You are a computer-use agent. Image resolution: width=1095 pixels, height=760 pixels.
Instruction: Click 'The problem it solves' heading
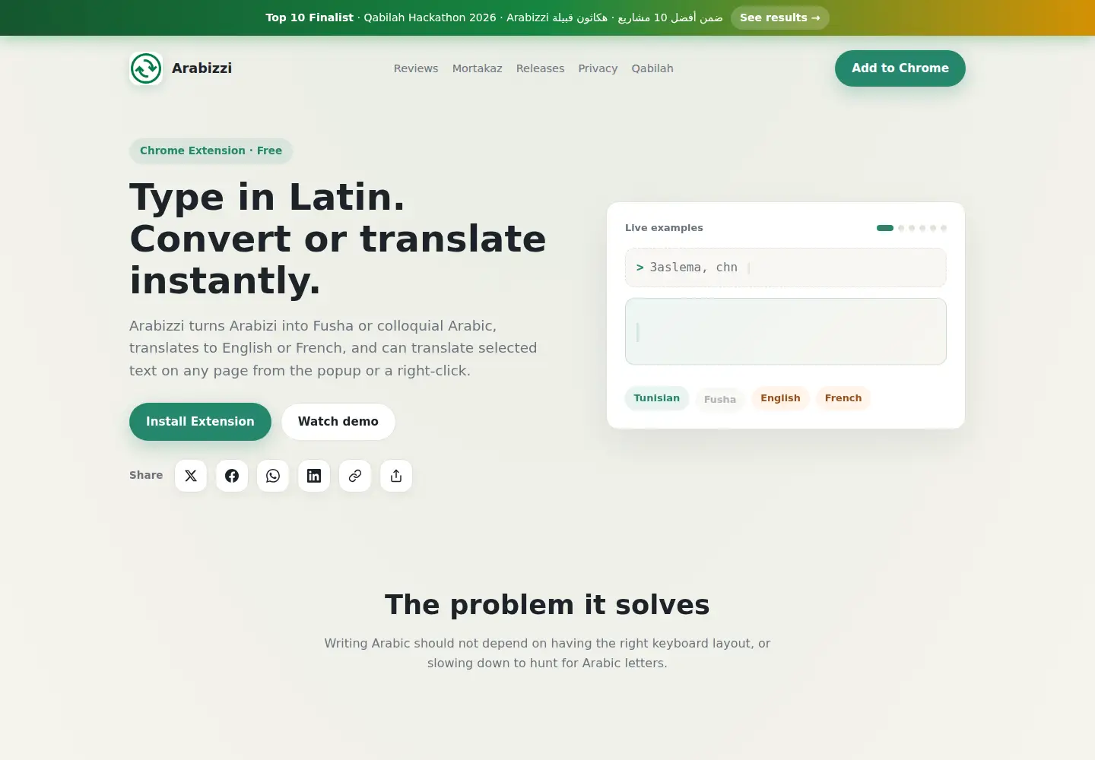click(x=547, y=605)
